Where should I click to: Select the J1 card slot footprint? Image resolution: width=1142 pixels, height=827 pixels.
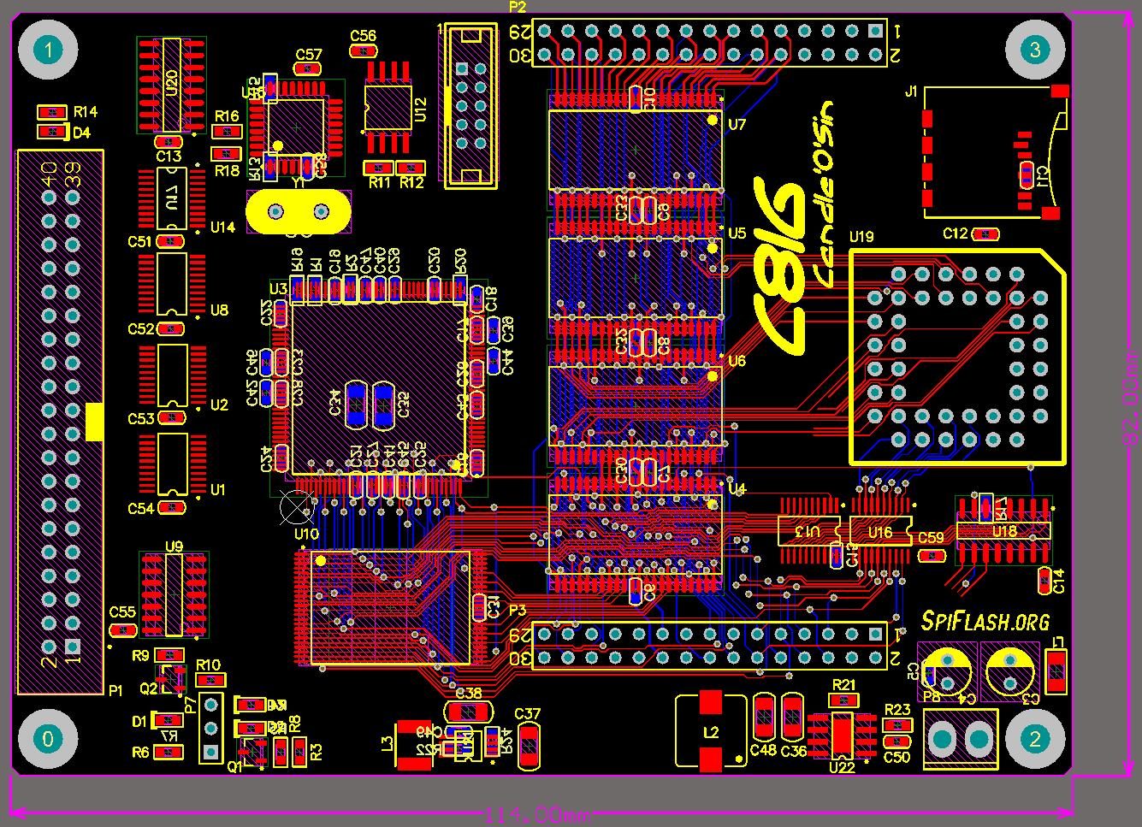point(992,152)
